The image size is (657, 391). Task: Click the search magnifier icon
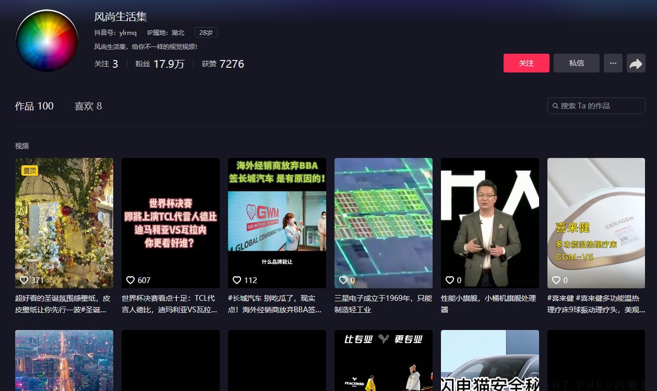[555, 106]
